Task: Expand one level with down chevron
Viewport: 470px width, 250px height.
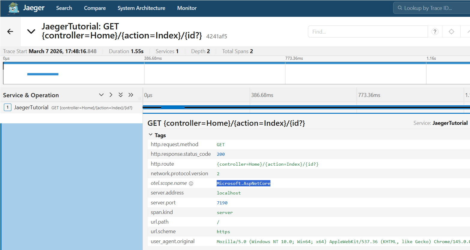Action: pyautogui.click(x=101, y=95)
